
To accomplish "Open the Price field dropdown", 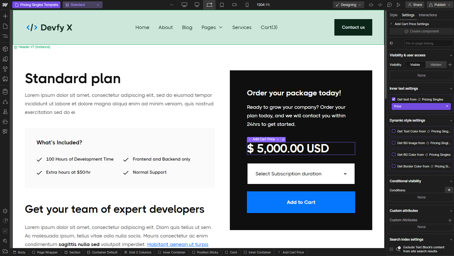I will [x=421, y=106].
